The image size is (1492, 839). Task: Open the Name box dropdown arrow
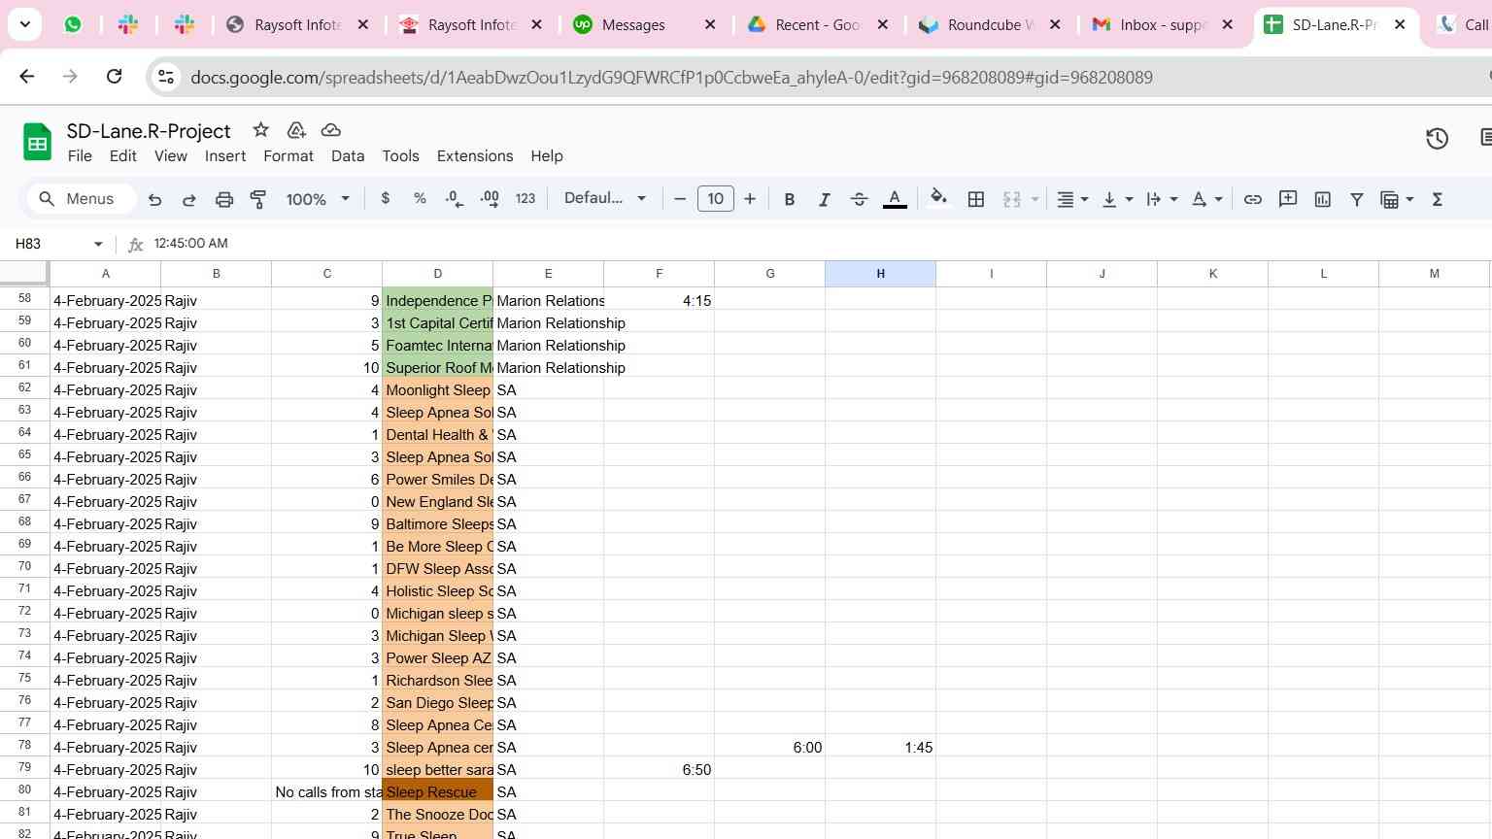click(98, 244)
